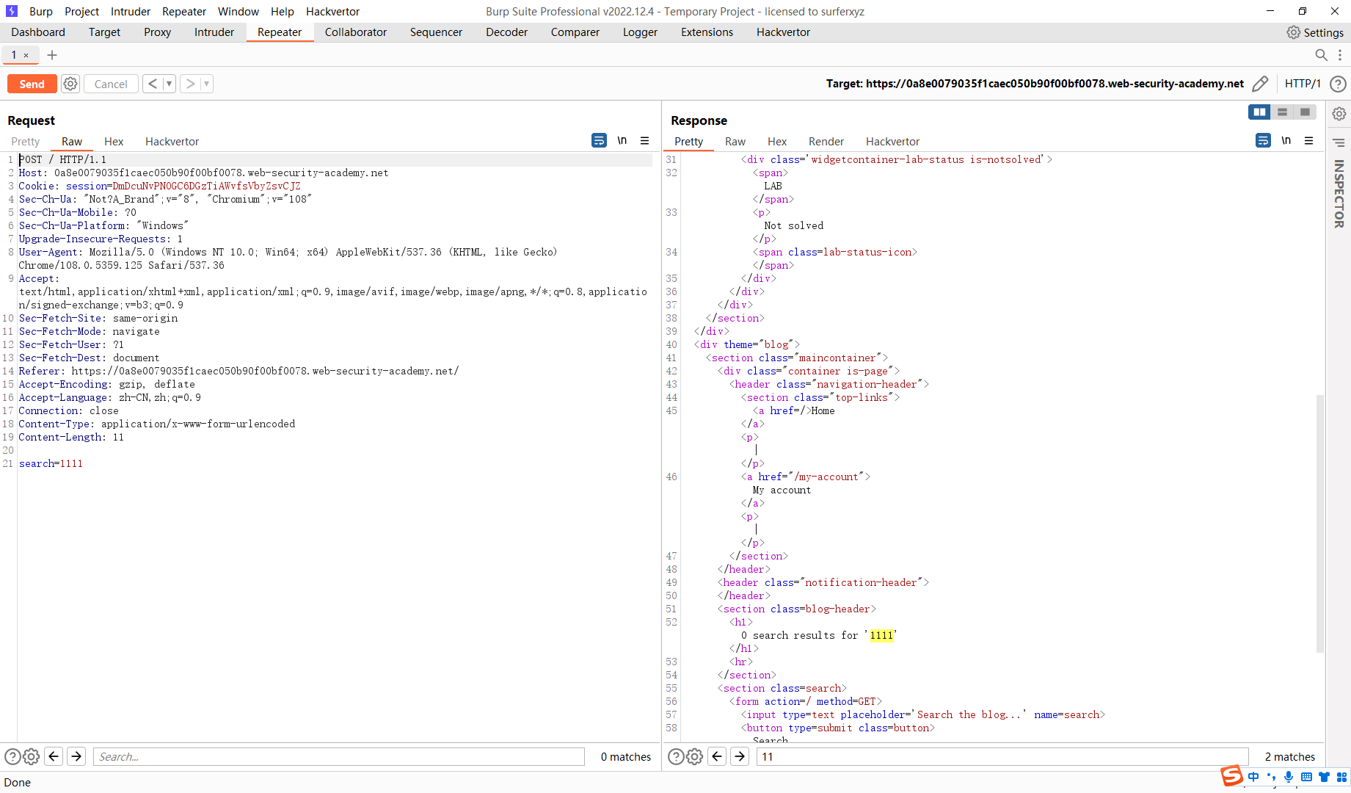Screen dimensions: 1351x793
Task: Open Repeater help question mark icon
Action: click(1338, 84)
